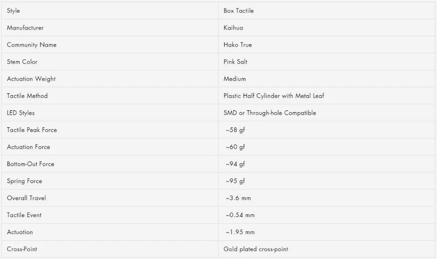
Task: Select SMD or Through-hole Compatible value
Action: pos(270,113)
